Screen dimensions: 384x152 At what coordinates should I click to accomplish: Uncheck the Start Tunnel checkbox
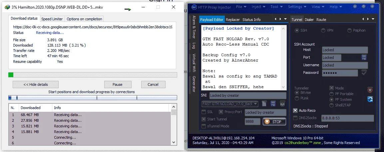[x=203, y=119]
